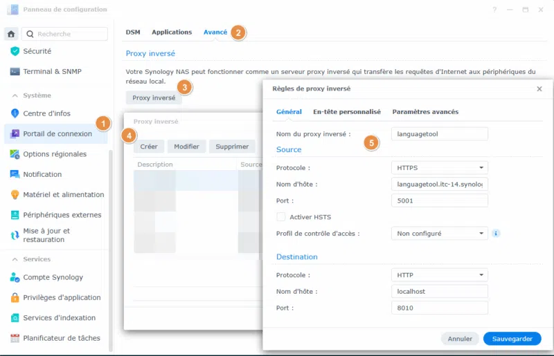Viewport: 554px width, 356px height.
Task: Click the Supprimer button
Action: coord(232,147)
